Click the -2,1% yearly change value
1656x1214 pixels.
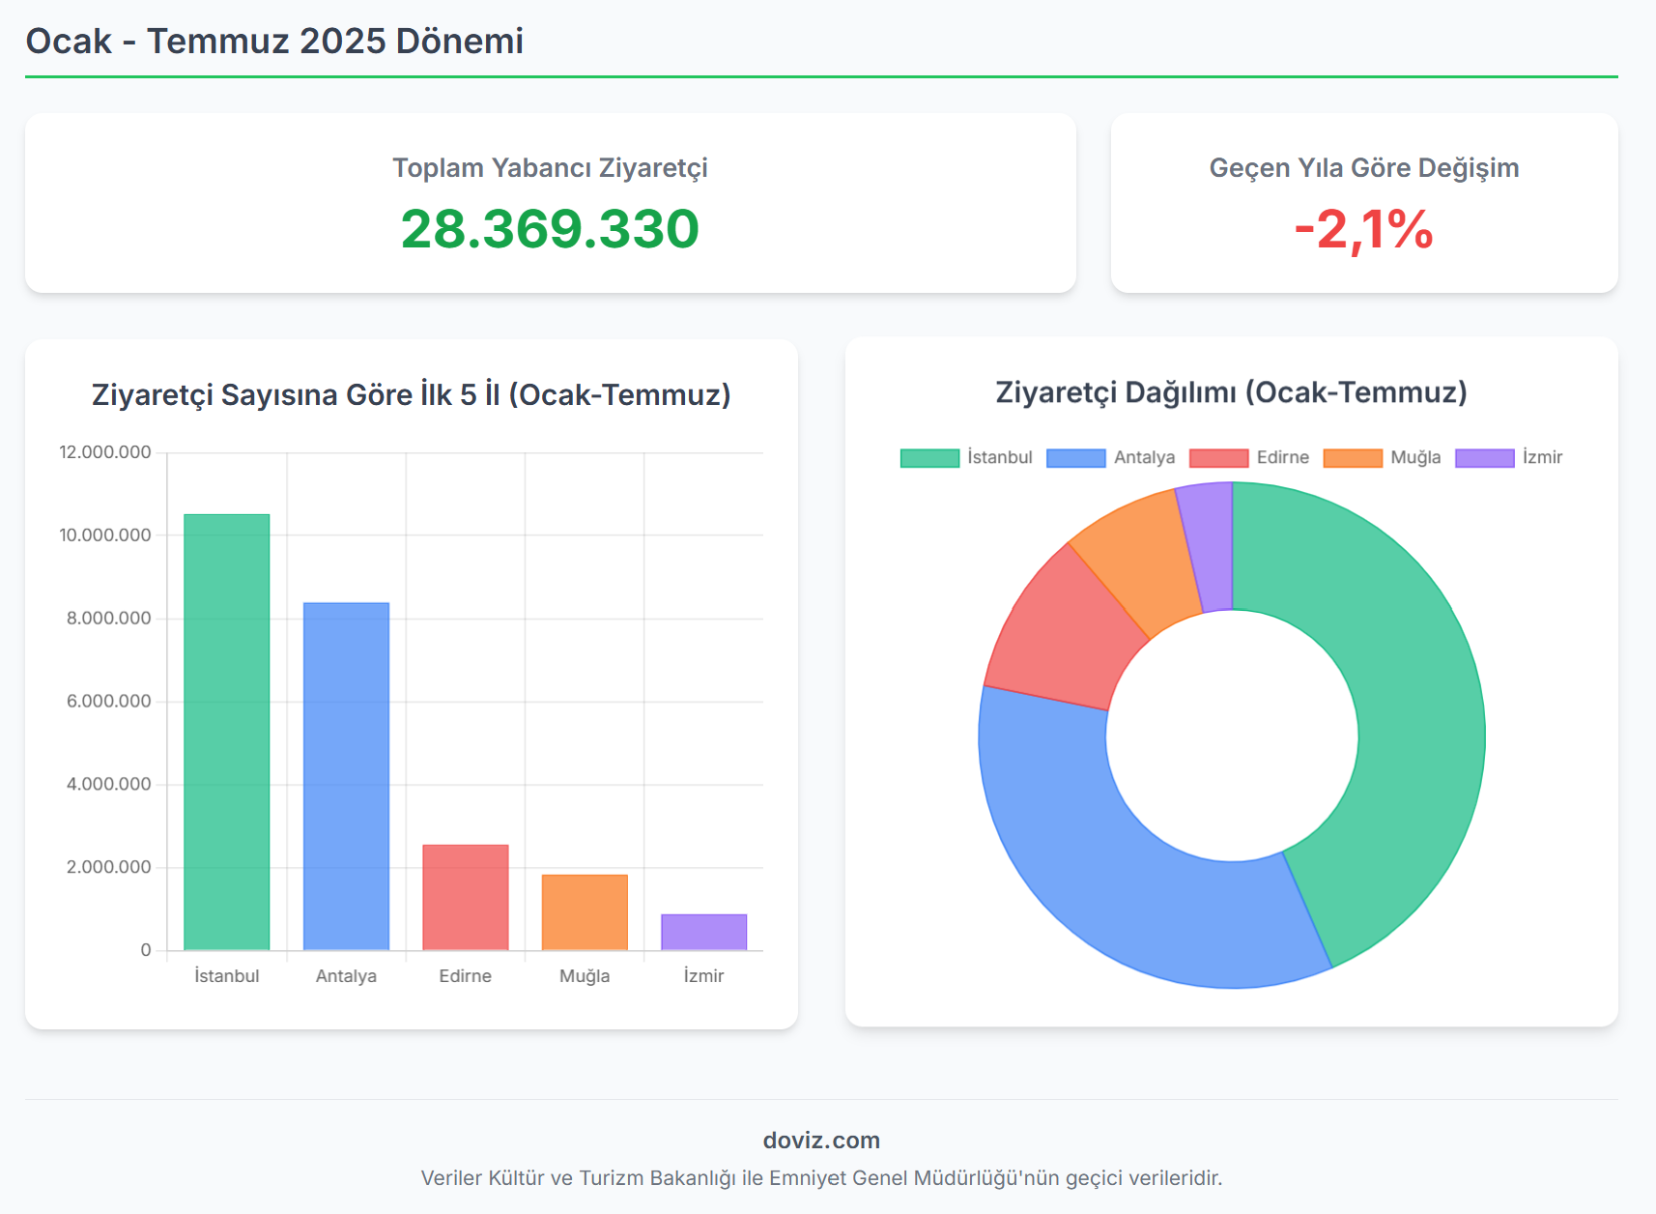click(x=1363, y=229)
